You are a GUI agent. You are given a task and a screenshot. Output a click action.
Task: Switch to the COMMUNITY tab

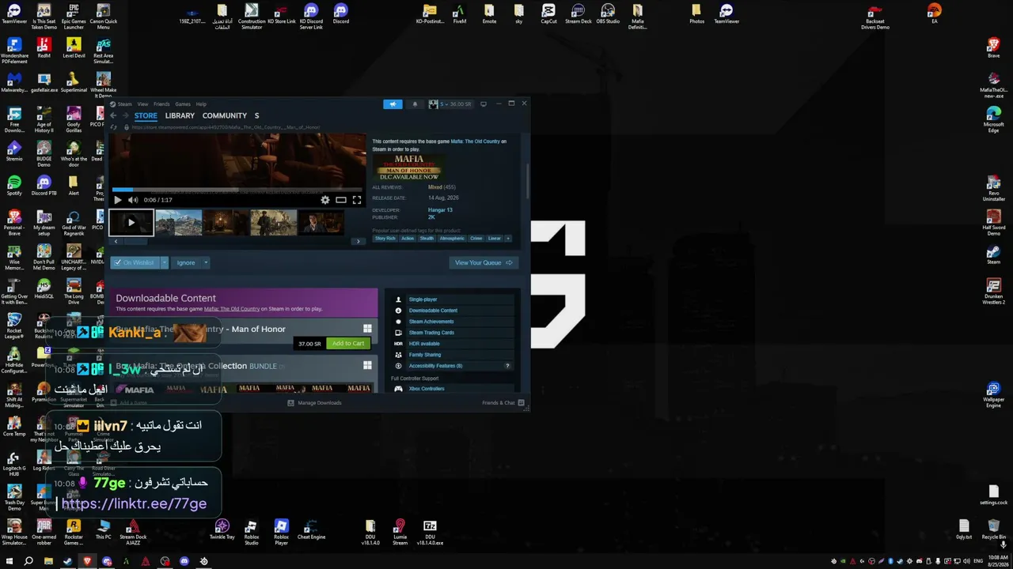coord(225,115)
